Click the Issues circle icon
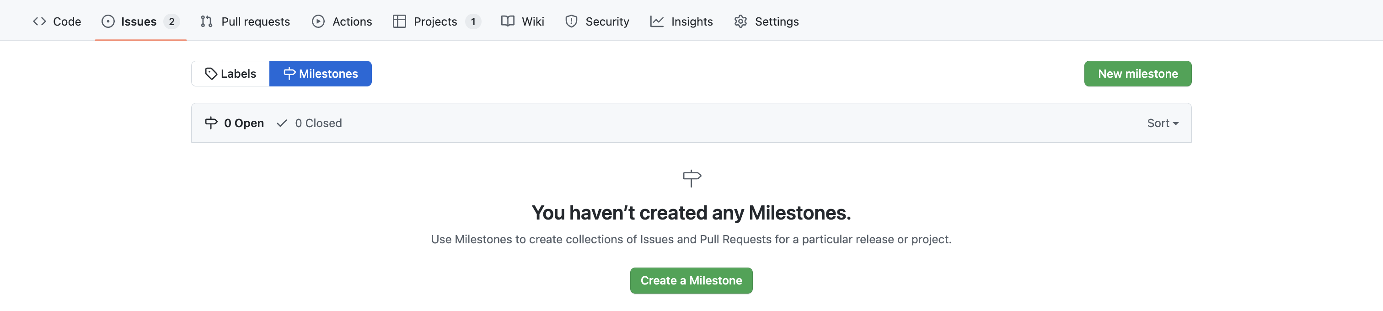1383x311 pixels. [x=108, y=21]
